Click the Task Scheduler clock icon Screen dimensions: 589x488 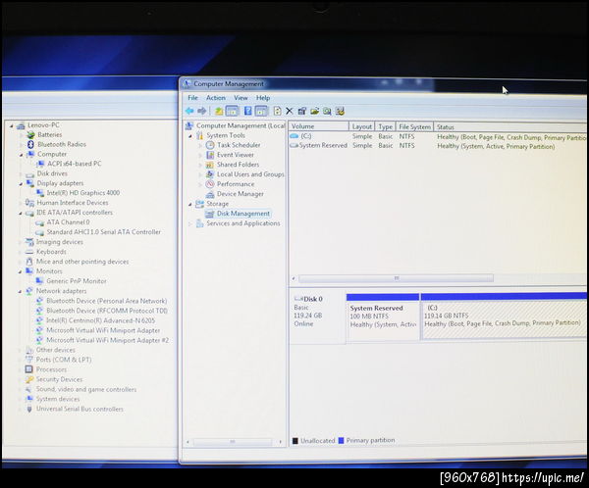210,145
